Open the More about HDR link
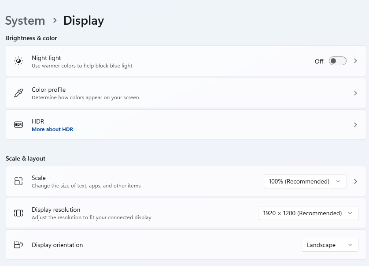This screenshot has width=369, height=266. (x=52, y=129)
